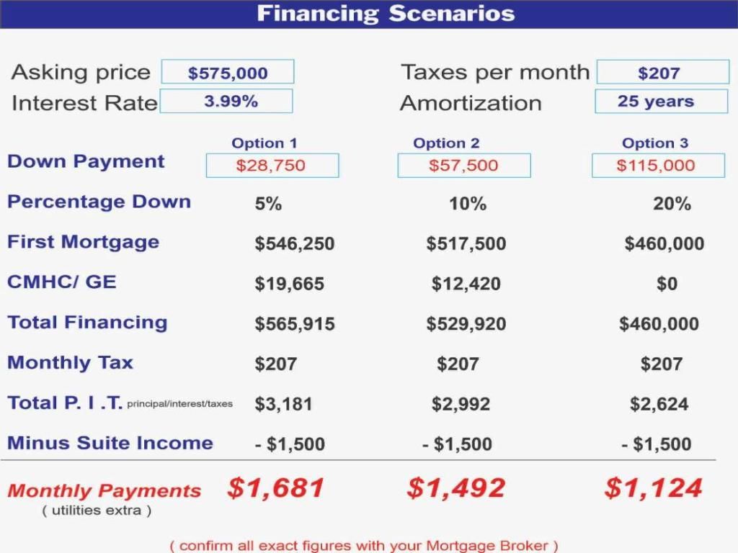Select the Amortization 25 years field
This screenshot has width=738, height=553.
(661, 102)
